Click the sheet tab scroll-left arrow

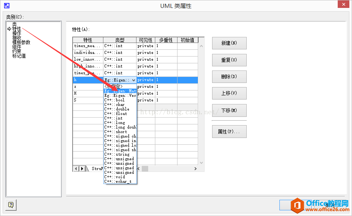coord(76,169)
